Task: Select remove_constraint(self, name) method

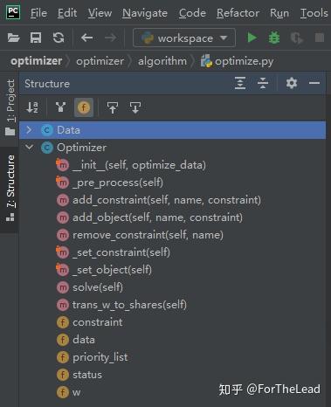Action: pyautogui.click(x=172, y=235)
